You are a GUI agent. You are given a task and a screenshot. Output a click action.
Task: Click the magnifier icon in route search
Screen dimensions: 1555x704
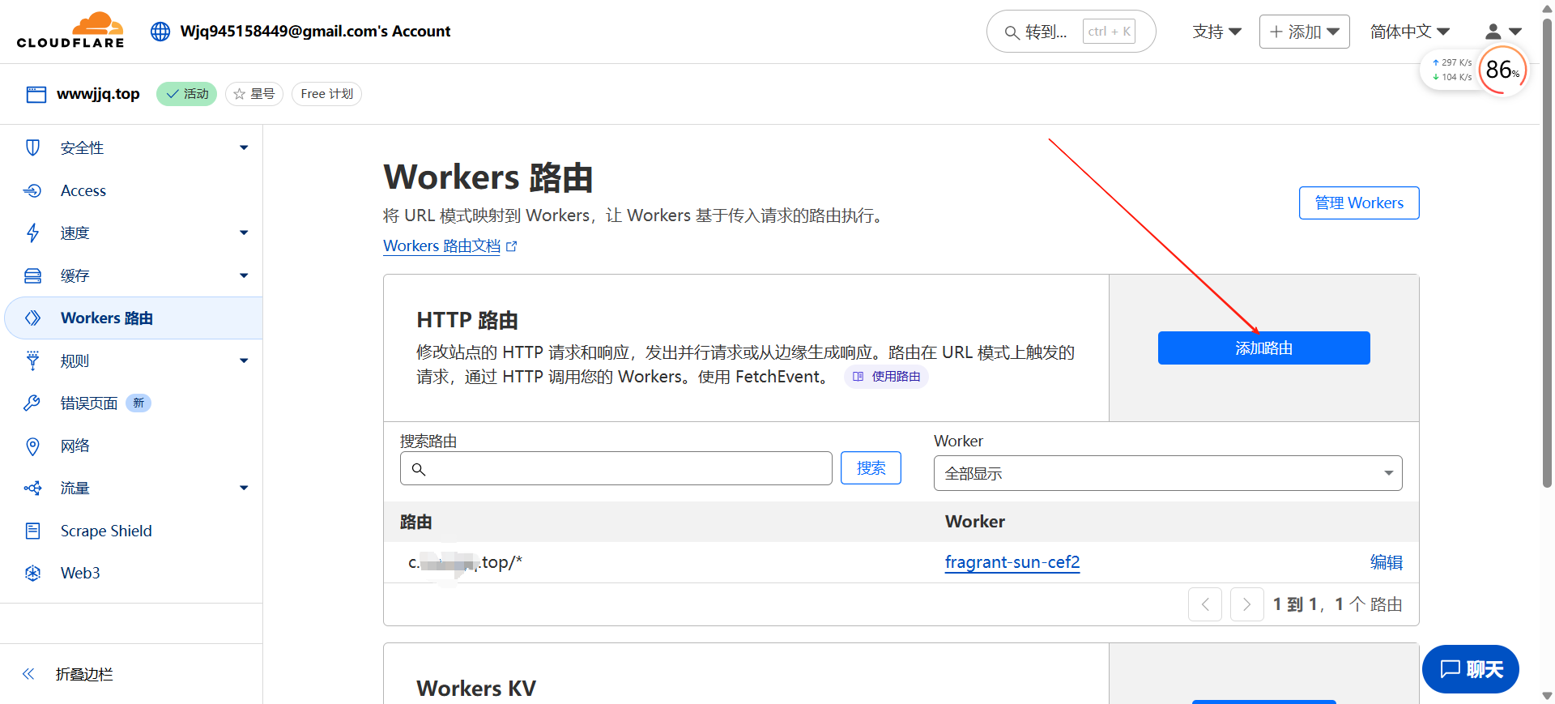tap(419, 469)
